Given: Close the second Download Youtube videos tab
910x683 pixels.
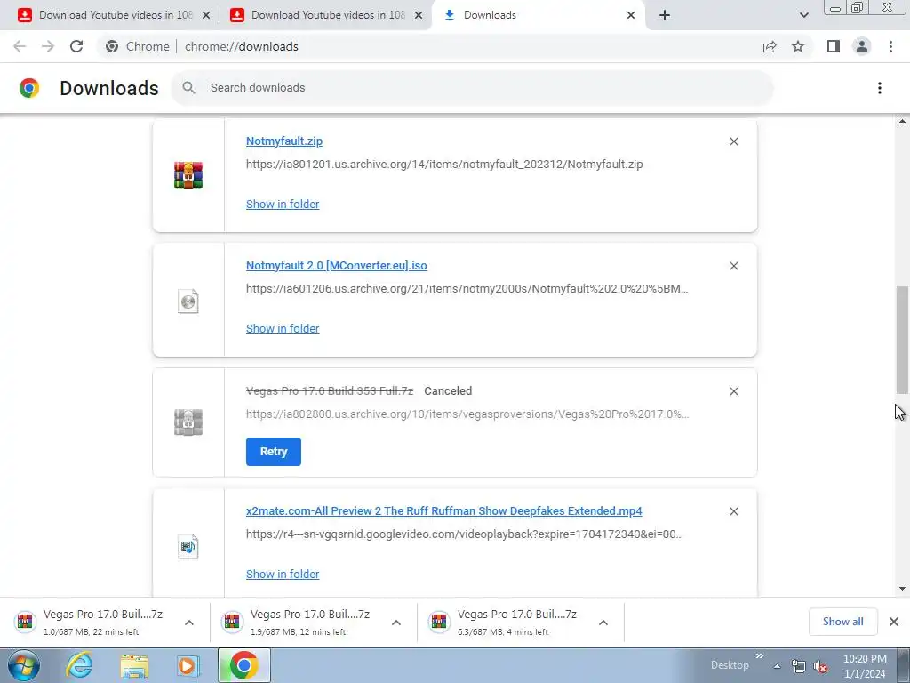Looking at the screenshot, I should [x=419, y=15].
